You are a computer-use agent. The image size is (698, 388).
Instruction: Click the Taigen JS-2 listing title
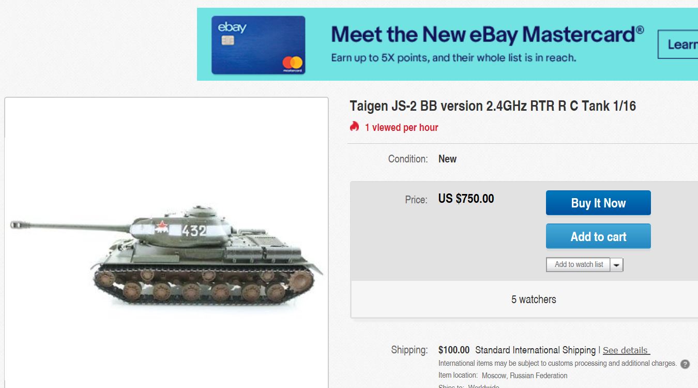click(x=492, y=106)
